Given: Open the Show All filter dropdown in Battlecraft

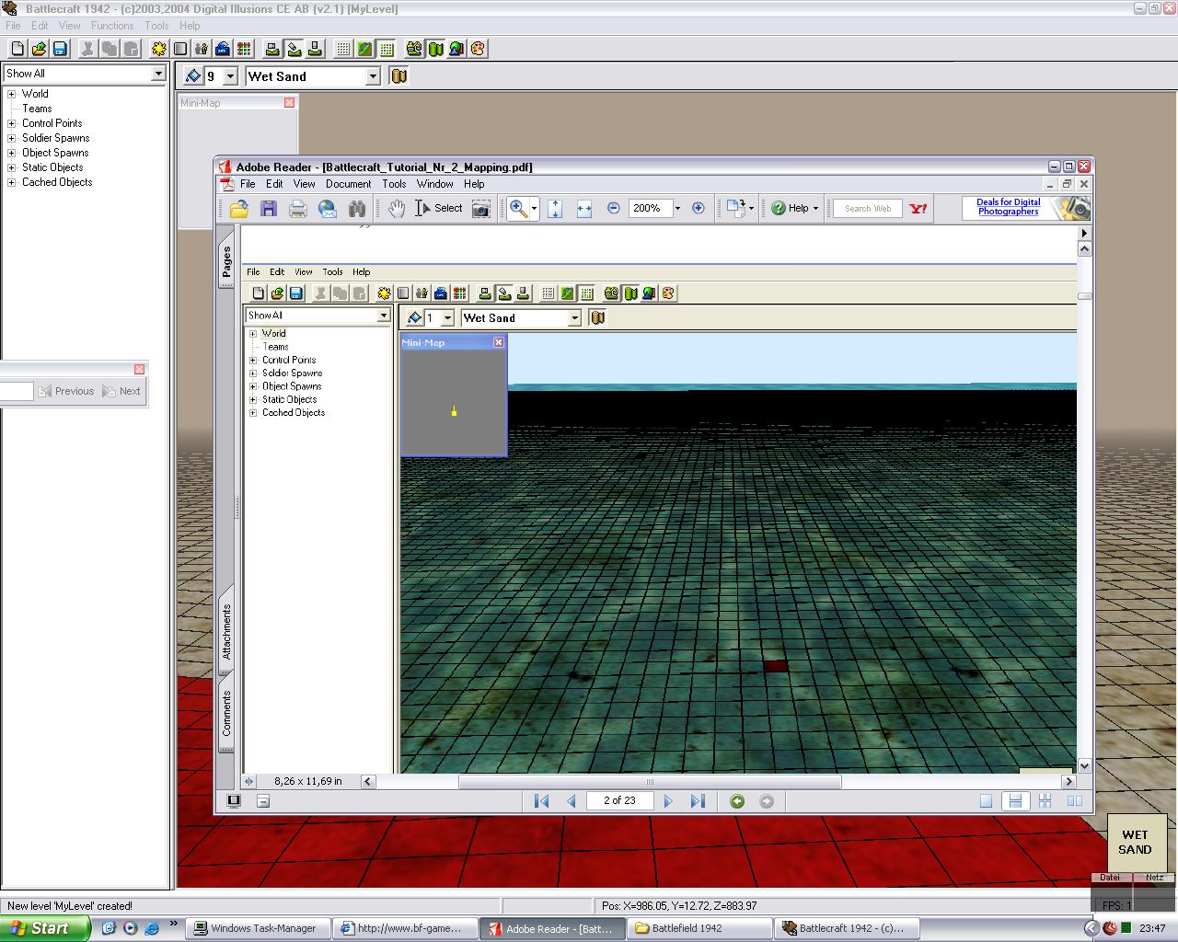Looking at the screenshot, I should 158,74.
